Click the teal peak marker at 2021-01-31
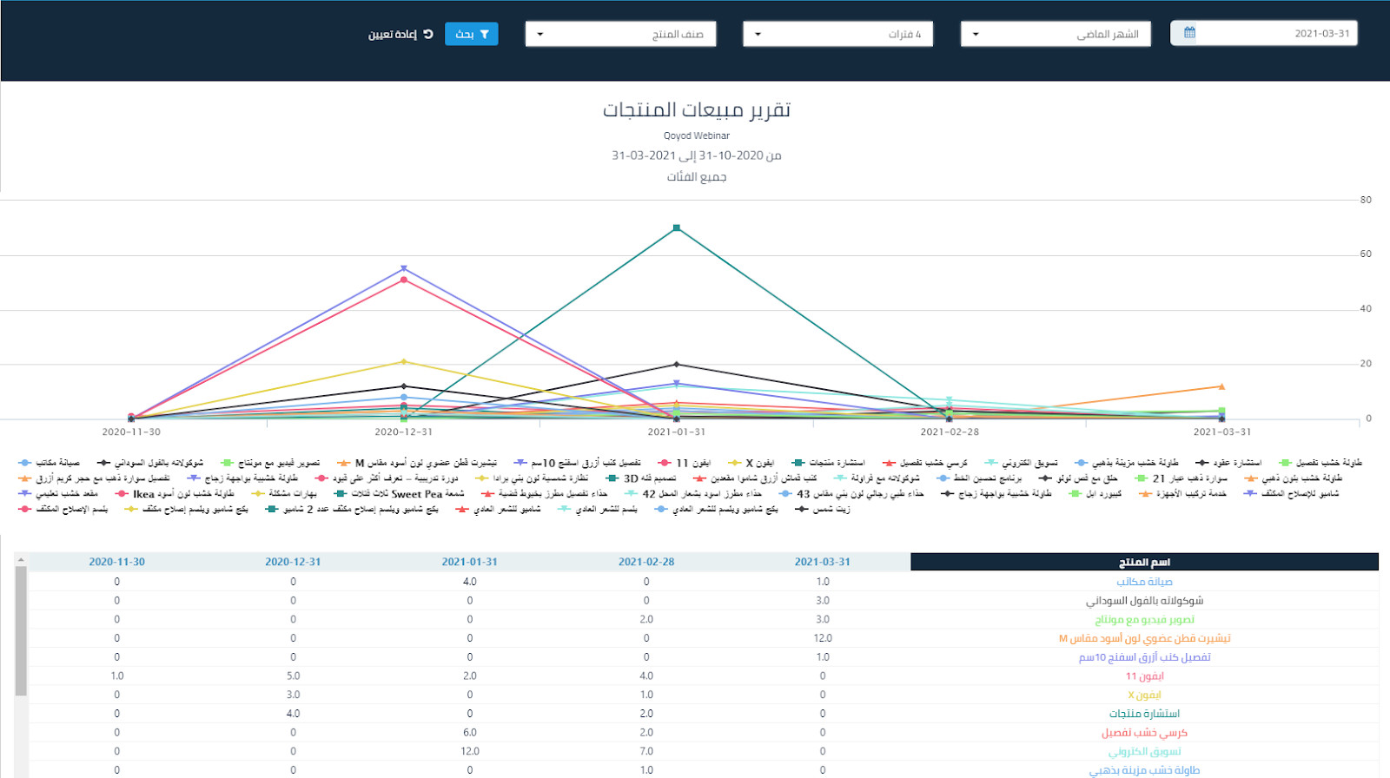 (677, 228)
